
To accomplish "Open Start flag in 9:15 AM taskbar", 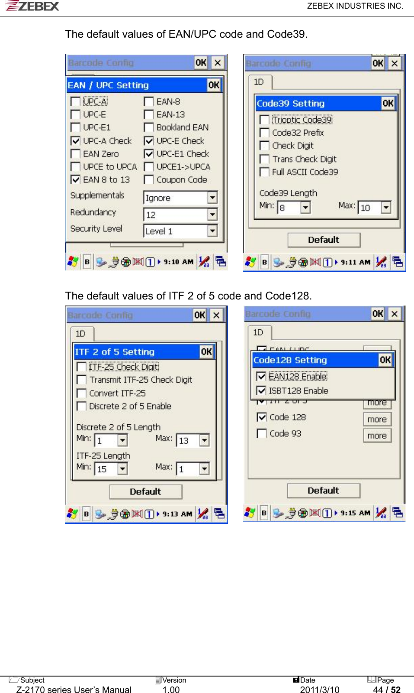I will (250, 513).
